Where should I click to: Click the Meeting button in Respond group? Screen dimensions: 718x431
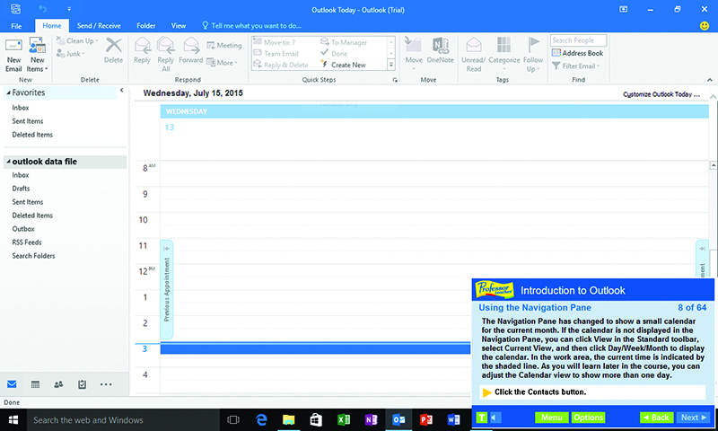(223, 45)
